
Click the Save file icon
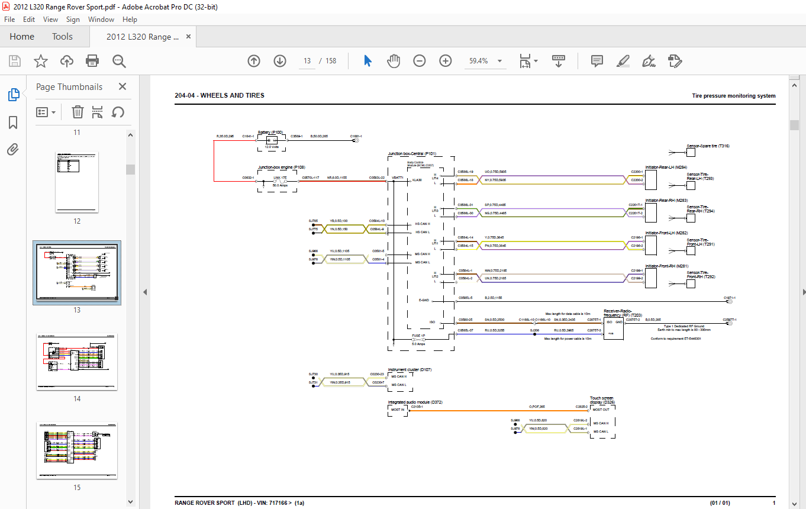(x=15, y=61)
